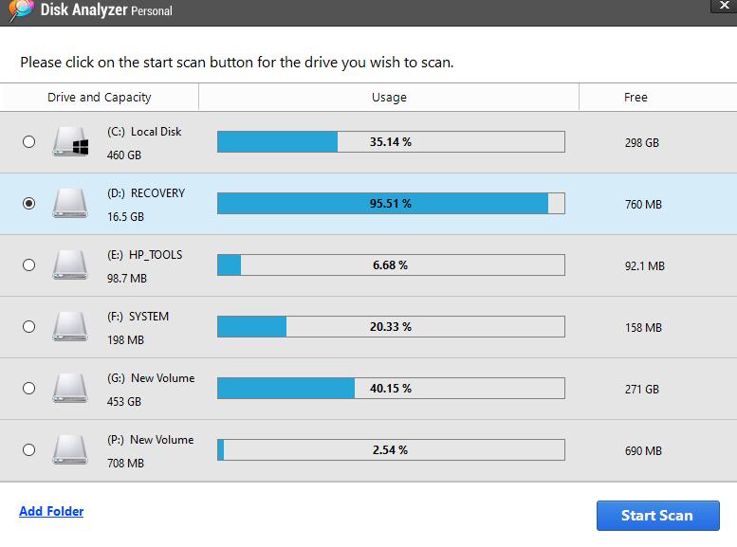The image size is (737, 547).
Task: Click the Free column header
Action: [636, 98]
